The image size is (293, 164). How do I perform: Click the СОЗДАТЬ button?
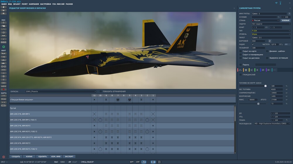[x=16, y=156]
